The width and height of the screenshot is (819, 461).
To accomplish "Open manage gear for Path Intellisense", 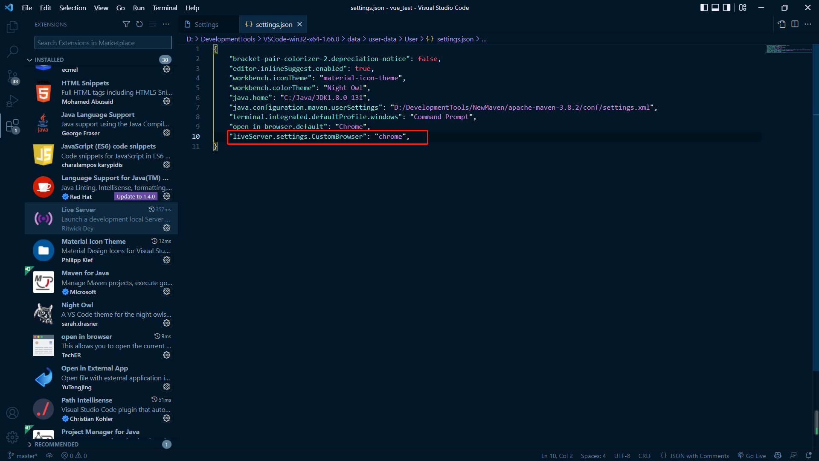I will pos(167,418).
